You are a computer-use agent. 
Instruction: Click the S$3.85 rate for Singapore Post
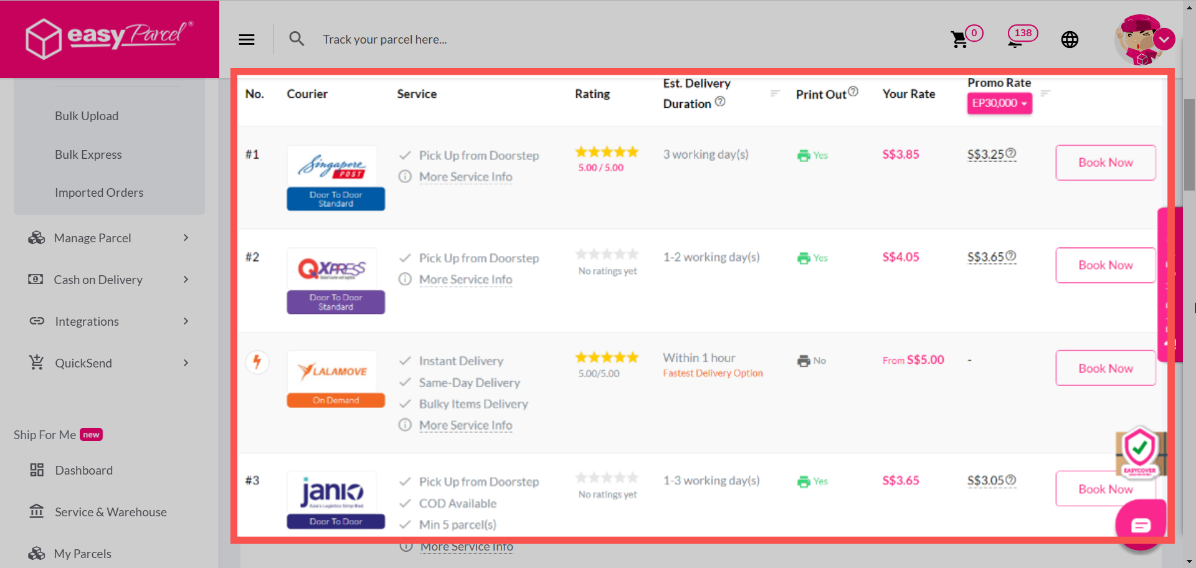[x=901, y=154]
